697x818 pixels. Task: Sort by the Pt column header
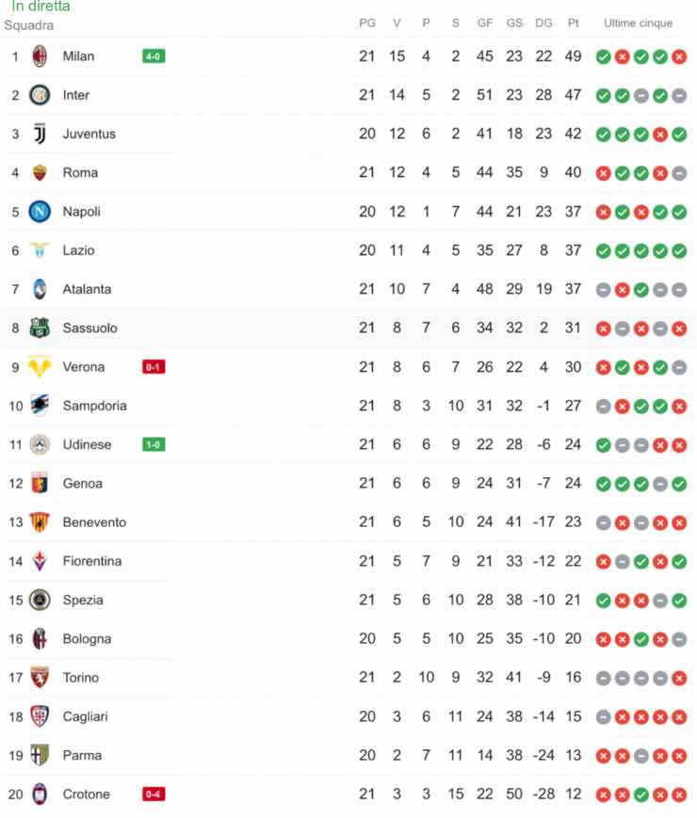[x=573, y=23]
